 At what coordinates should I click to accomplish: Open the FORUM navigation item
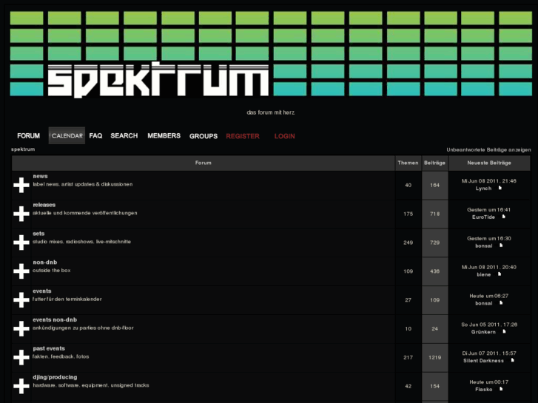tap(28, 136)
